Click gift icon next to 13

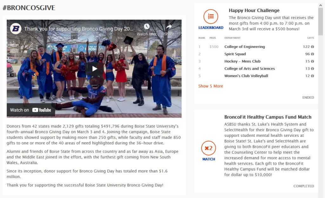coord(312,68)
